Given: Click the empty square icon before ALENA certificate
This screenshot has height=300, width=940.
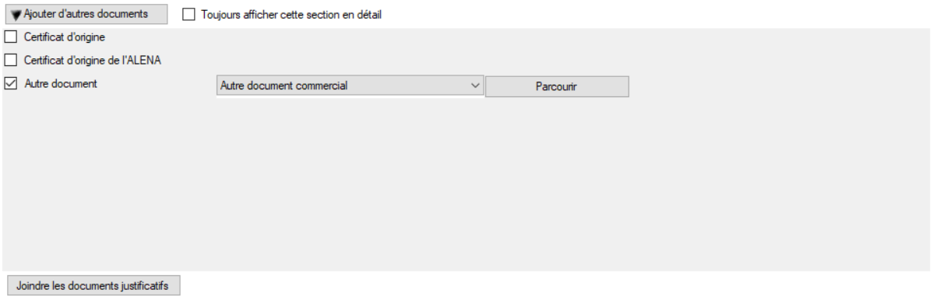Looking at the screenshot, I should pos(11,59).
